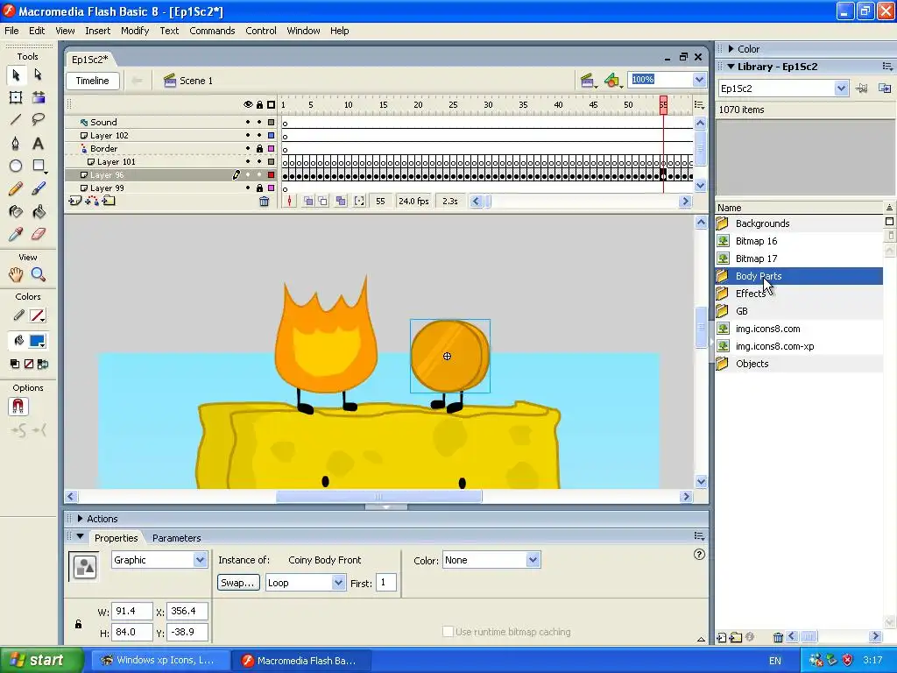Select the Oval tool
Viewport: 897px width, 673px height.
click(16, 166)
